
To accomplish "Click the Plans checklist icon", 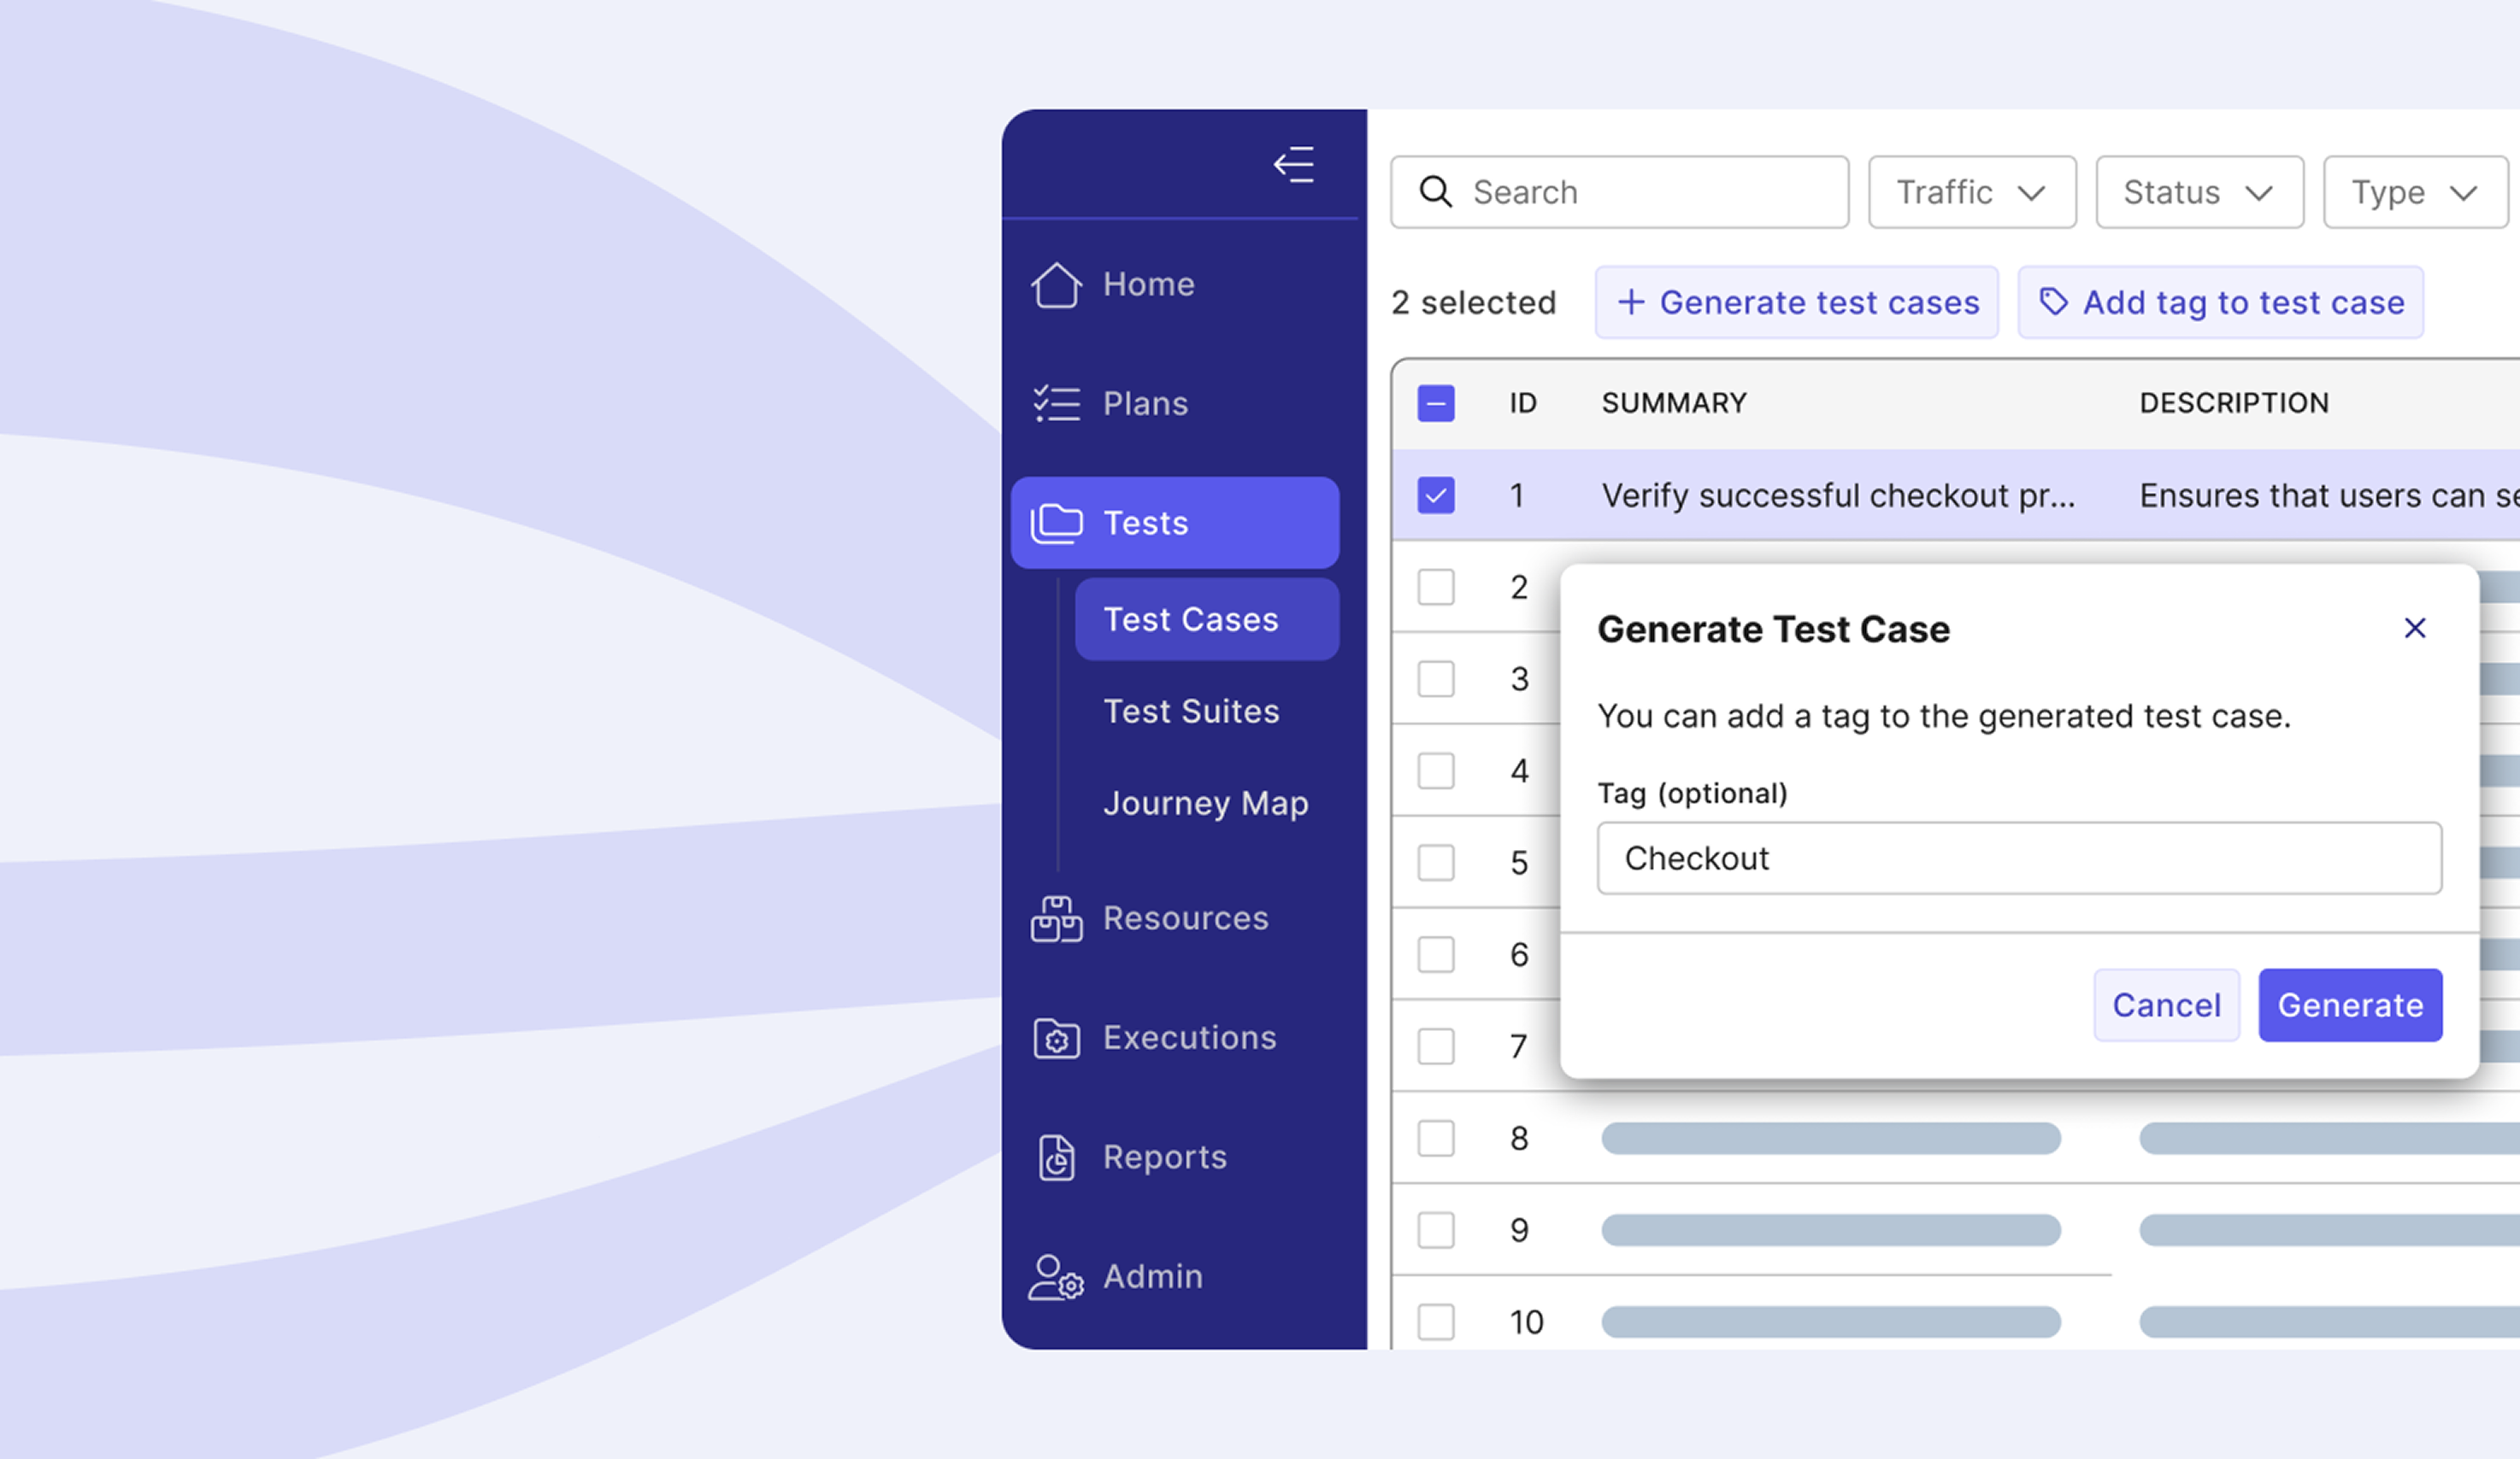I will [x=1056, y=404].
